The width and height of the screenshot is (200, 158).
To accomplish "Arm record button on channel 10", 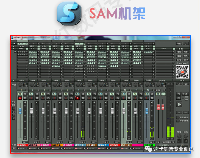I will (123, 98).
